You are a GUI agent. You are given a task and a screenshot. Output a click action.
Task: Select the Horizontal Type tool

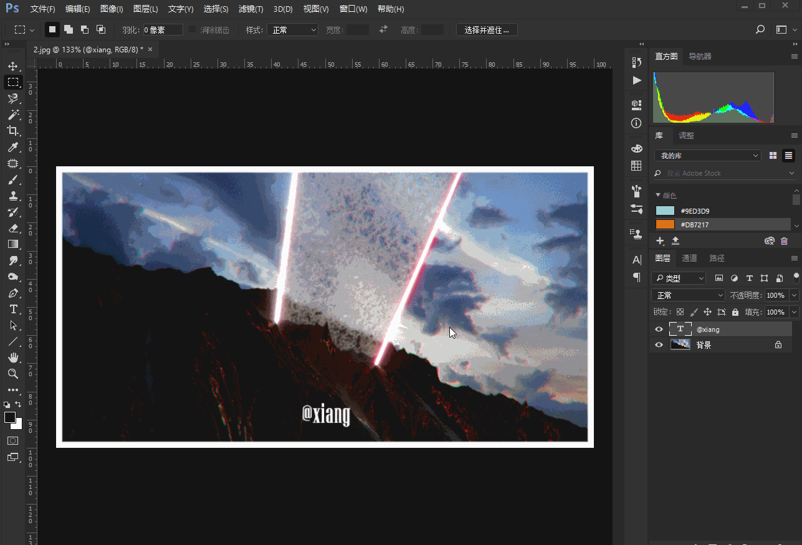(12, 310)
